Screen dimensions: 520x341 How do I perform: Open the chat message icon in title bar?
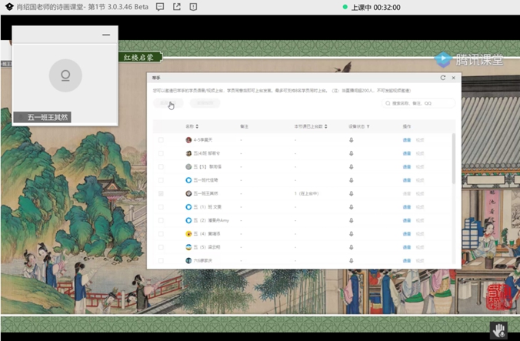[160, 7]
